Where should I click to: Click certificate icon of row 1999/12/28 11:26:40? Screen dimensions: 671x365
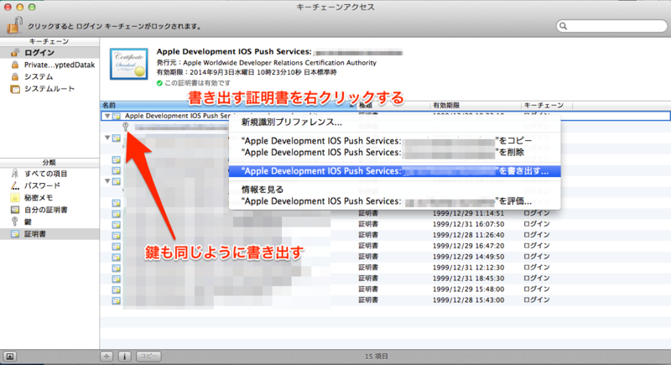click(116, 235)
